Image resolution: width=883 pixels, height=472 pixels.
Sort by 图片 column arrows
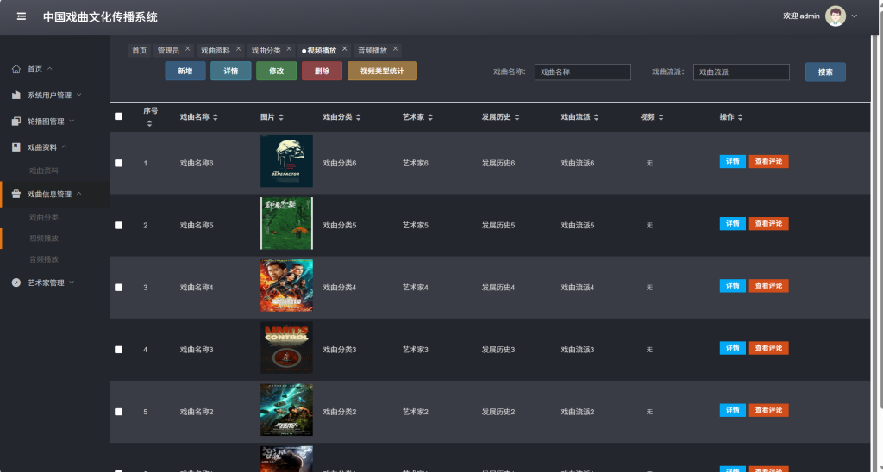281,117
